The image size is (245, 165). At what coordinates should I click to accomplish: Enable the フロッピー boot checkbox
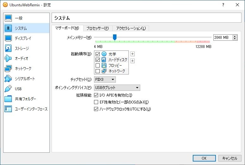tap(98, 65)
